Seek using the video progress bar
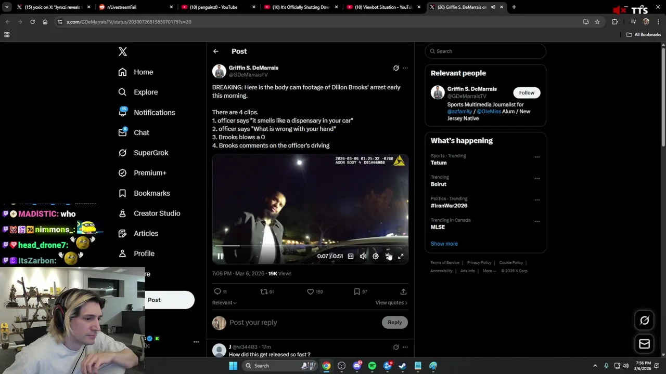 pos(310,246)
